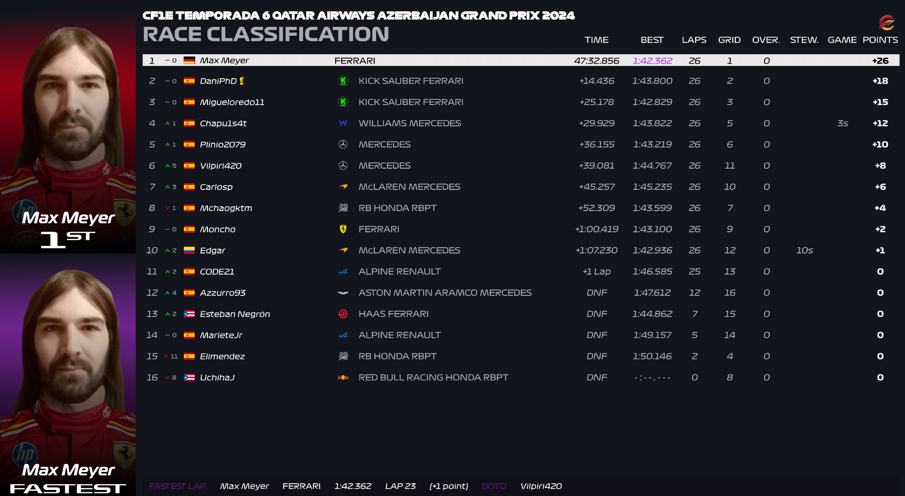Viewport: 905px width, 496px height.
Task: Click driver name Vilpiri420 in sixth place
Action: 221,166
